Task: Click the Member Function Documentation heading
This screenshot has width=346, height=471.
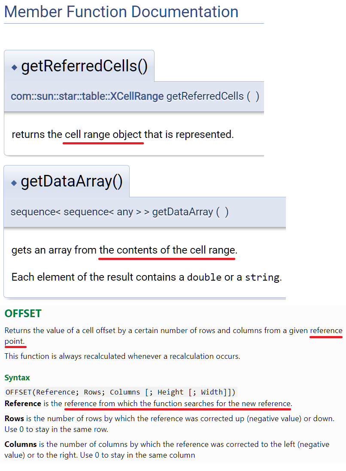Action: click(121, 12)
